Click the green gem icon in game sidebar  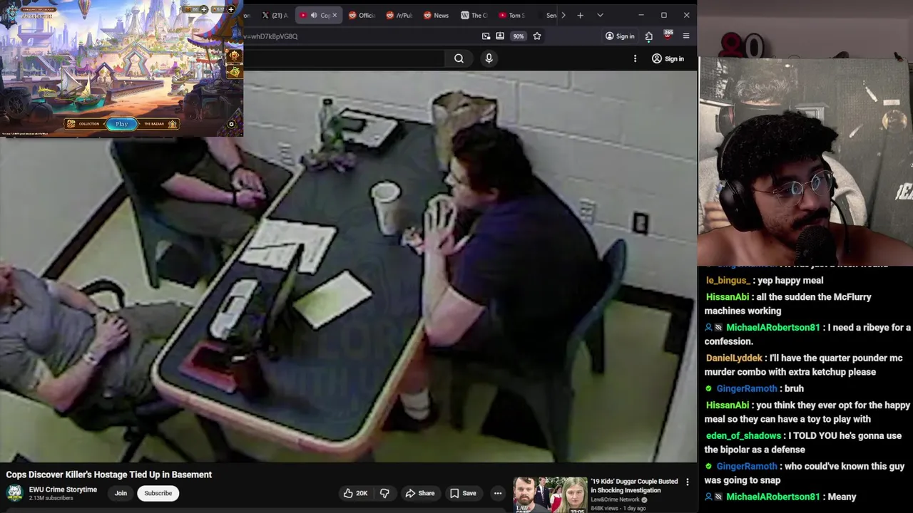[x=234, y=71]
